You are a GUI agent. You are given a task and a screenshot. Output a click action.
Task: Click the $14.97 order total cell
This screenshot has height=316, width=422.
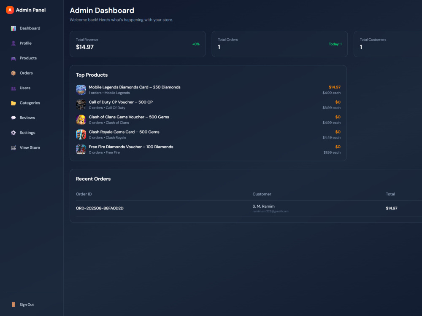coord(392,208)
